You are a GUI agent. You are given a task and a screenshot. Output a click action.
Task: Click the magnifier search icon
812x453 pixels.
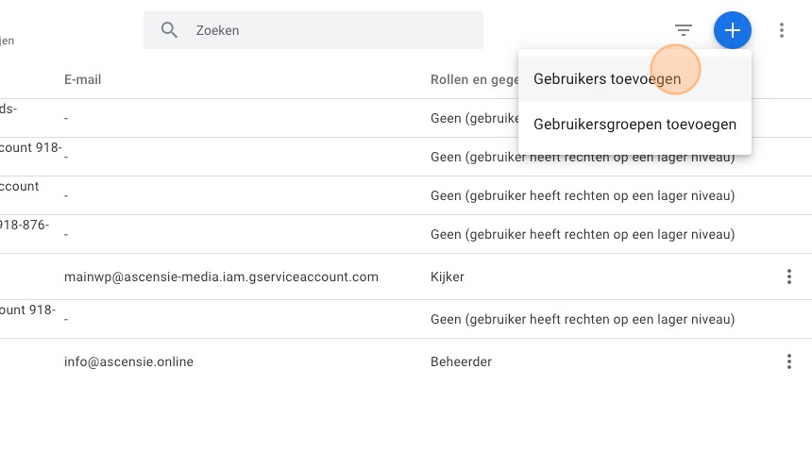170,30
